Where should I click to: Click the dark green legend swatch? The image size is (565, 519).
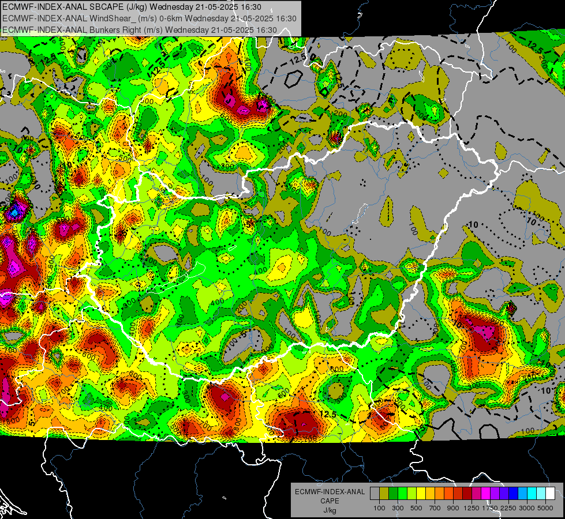(393, 494)
